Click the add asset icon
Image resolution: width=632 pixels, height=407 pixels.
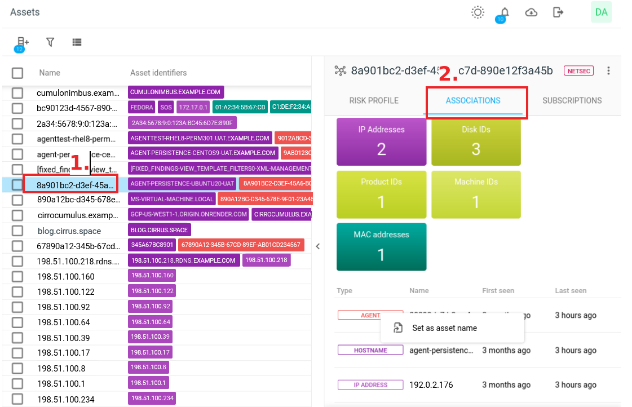tap(22, 42)
